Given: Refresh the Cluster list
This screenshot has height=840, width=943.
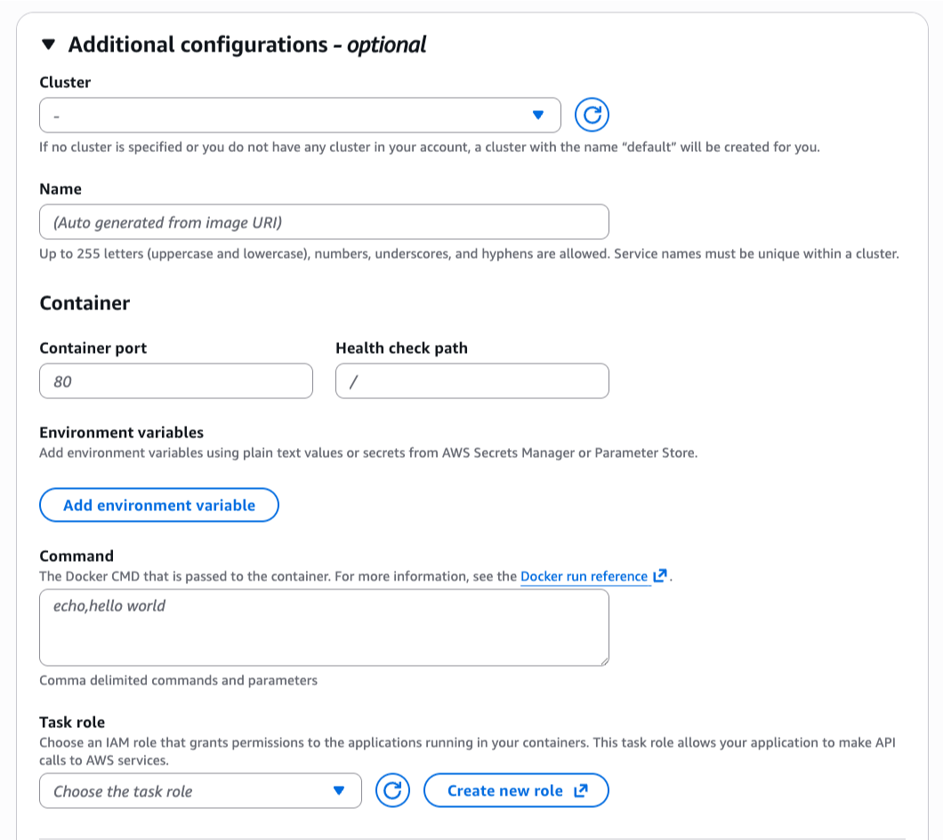Looking at the screenshot, I should click(592, 115).
